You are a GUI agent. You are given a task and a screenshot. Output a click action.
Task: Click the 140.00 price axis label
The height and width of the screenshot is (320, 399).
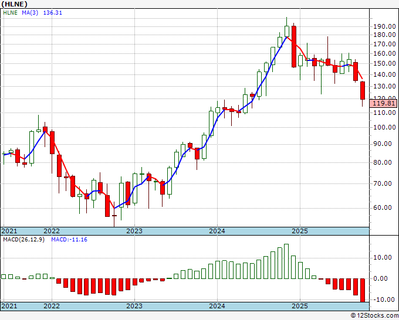(384, 75)
